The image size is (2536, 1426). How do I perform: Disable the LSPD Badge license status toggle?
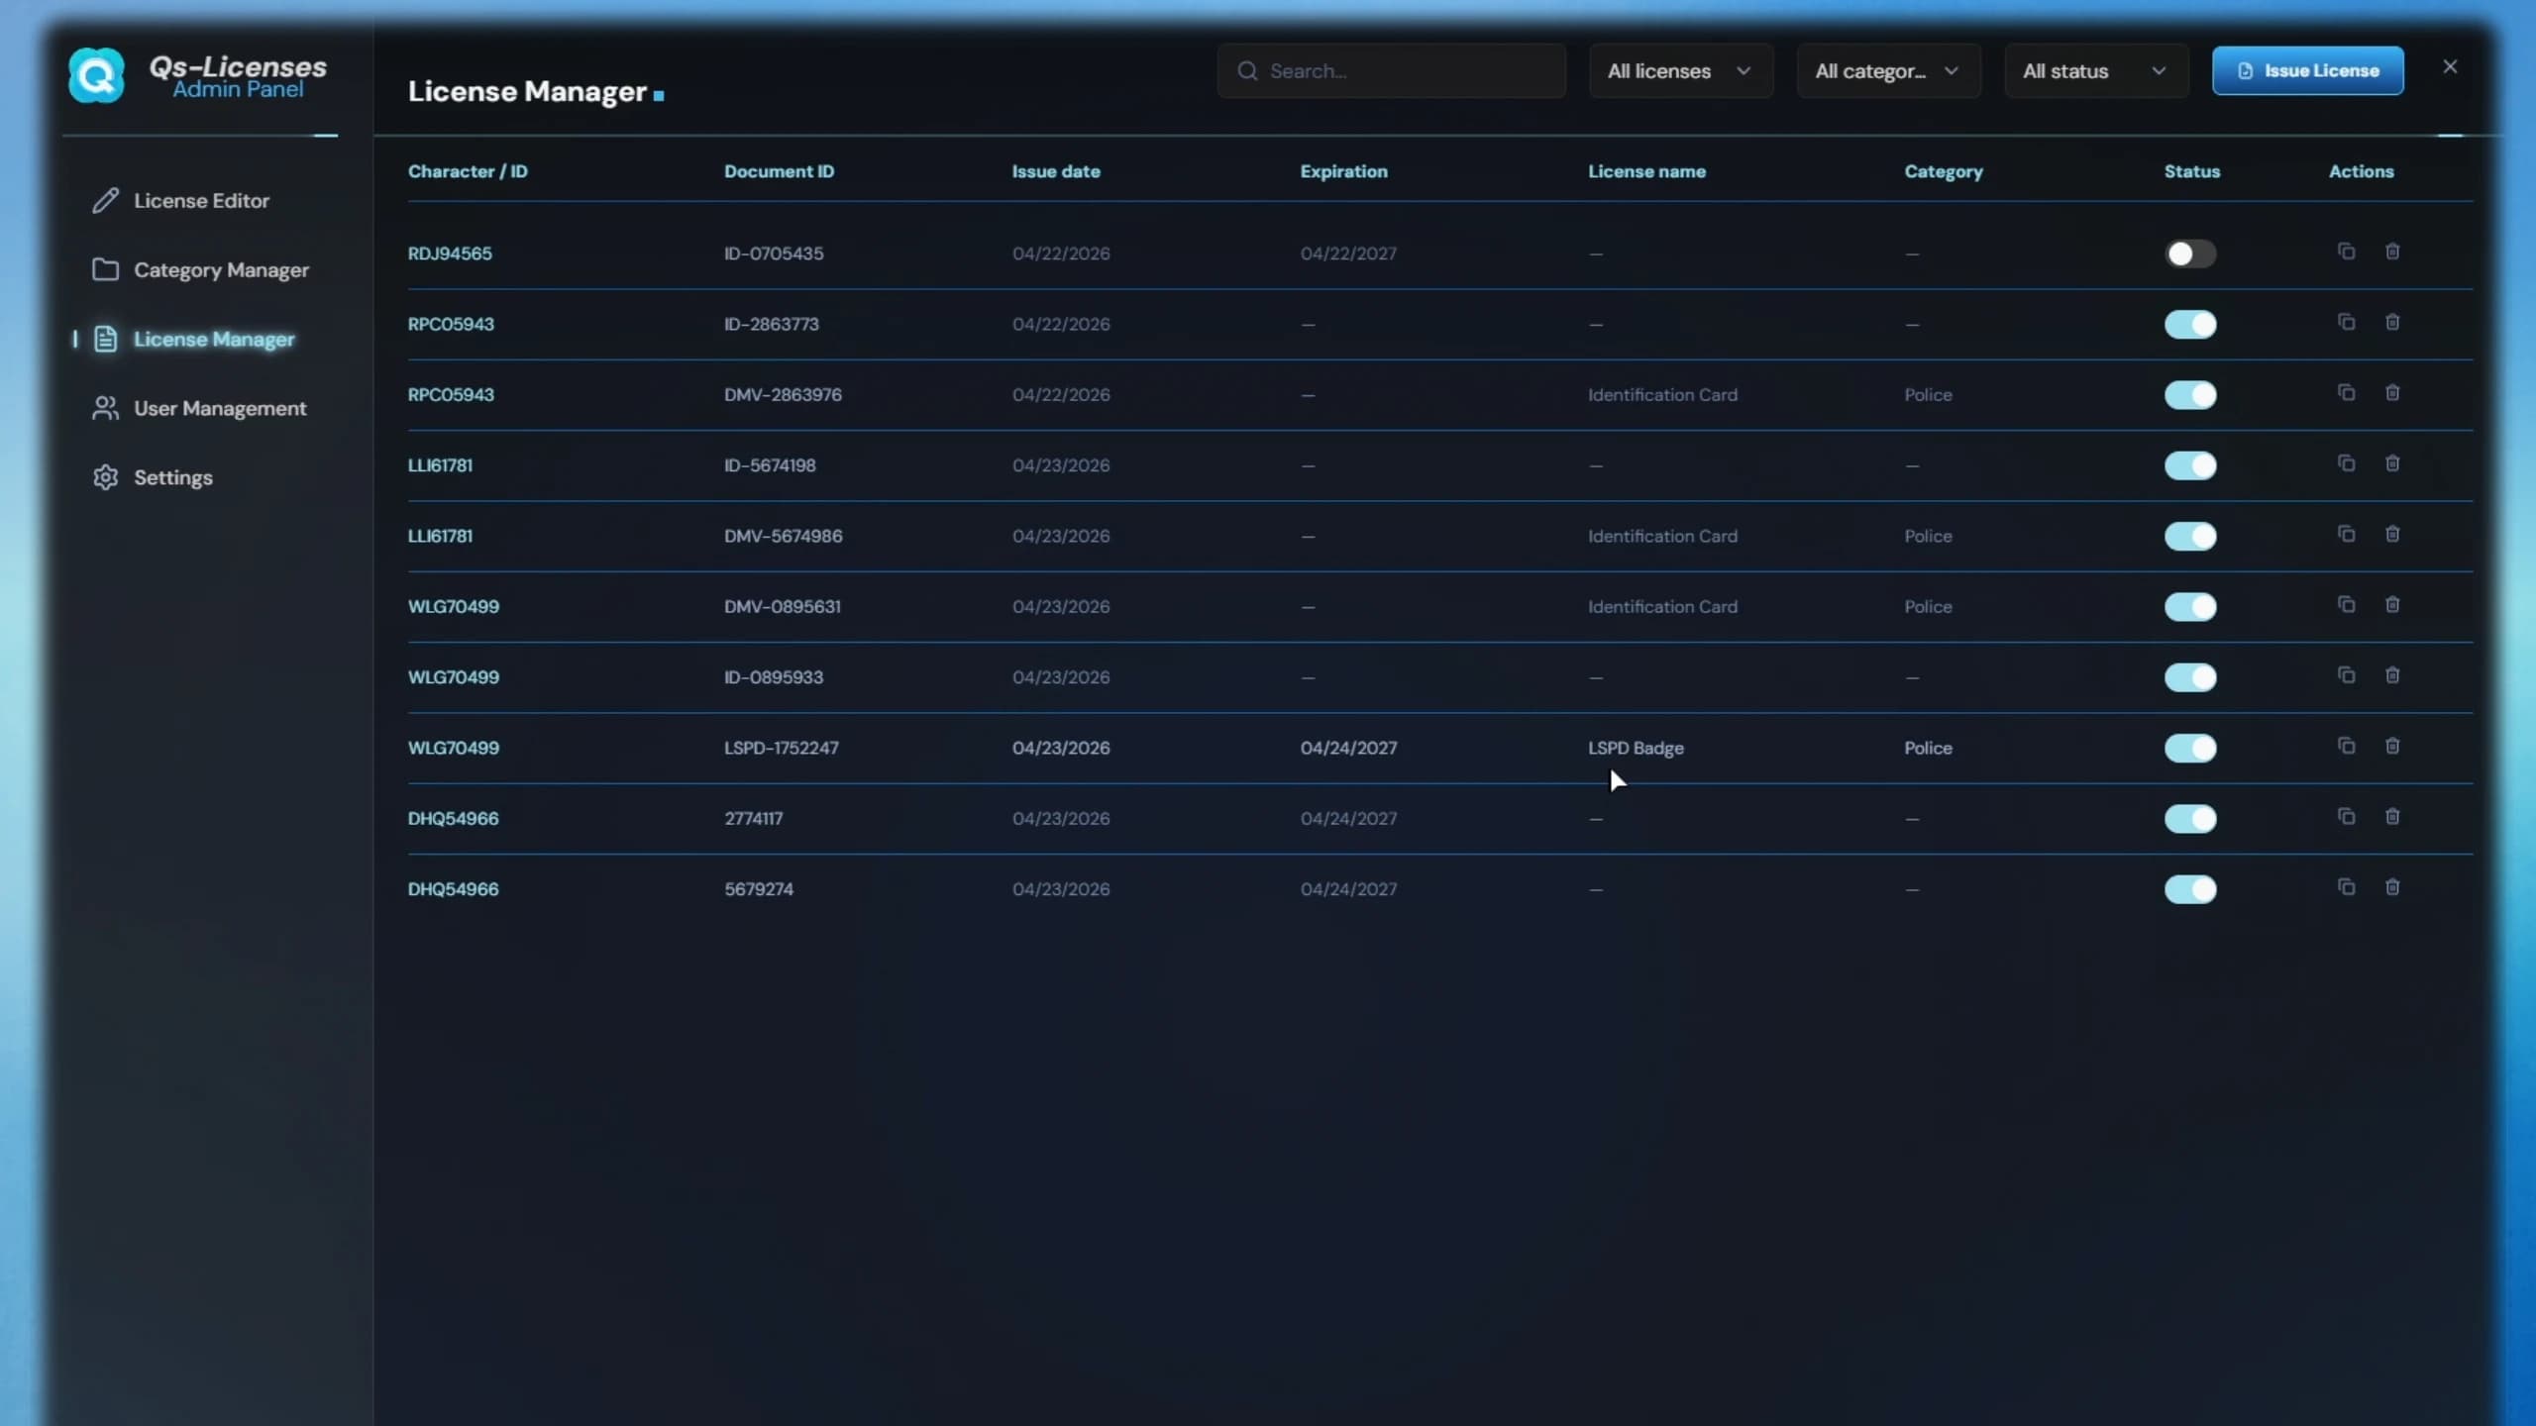[2190, 748]
